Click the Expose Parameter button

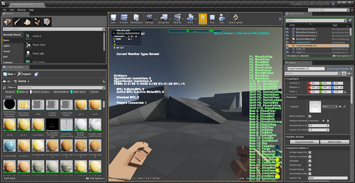point(304,142)
